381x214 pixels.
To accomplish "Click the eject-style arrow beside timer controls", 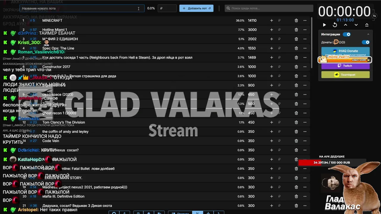I will tap(367, 25).
